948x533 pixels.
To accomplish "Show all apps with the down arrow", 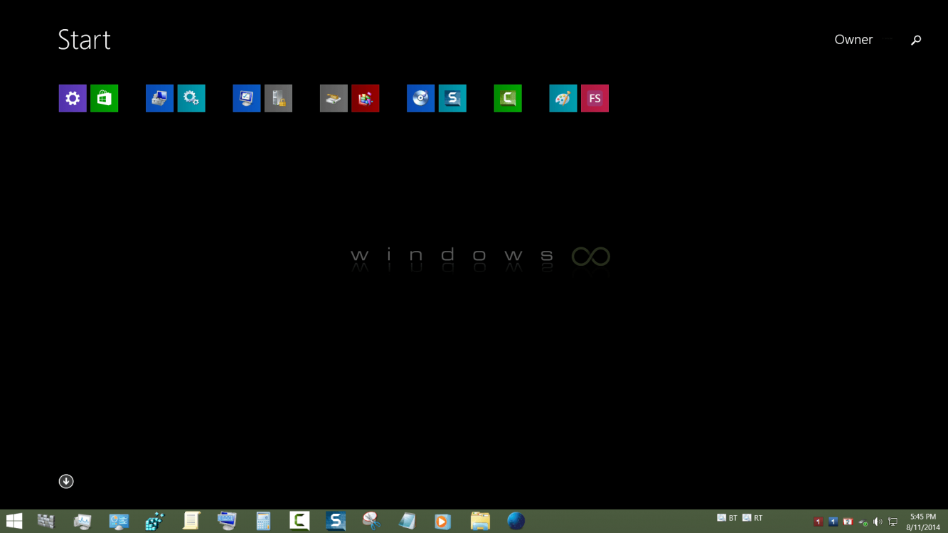I will pos(66,482).
